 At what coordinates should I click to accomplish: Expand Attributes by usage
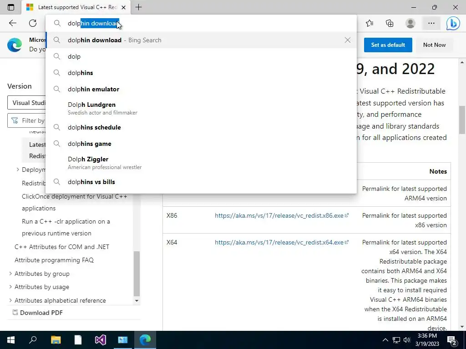pos(10,287)
